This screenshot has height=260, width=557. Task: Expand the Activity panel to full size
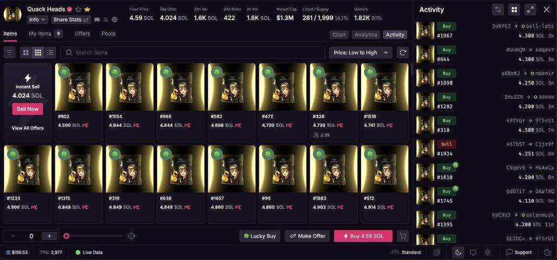pos(530,10)
